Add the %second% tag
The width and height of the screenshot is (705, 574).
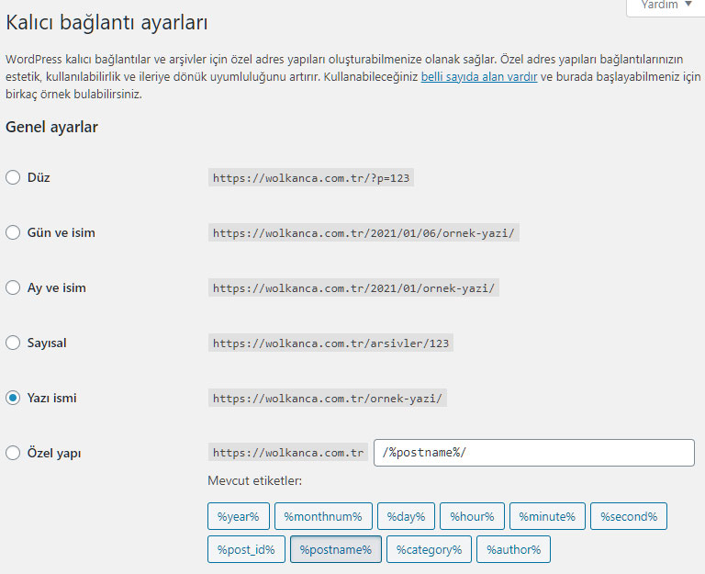(629, 516)
